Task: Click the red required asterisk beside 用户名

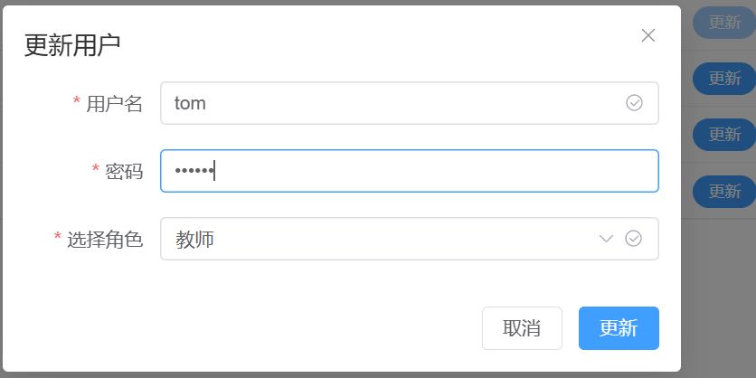Action: [77, 102]
